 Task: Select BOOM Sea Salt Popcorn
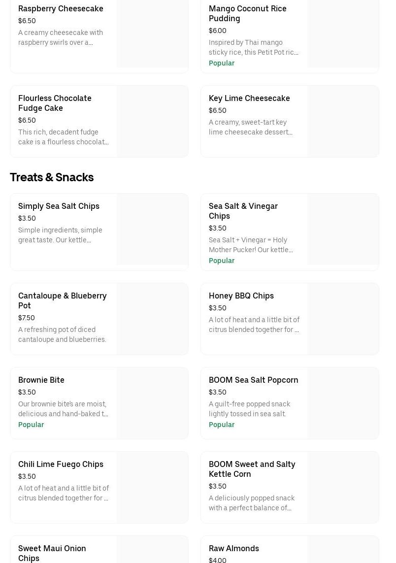[x=253, y=380]
